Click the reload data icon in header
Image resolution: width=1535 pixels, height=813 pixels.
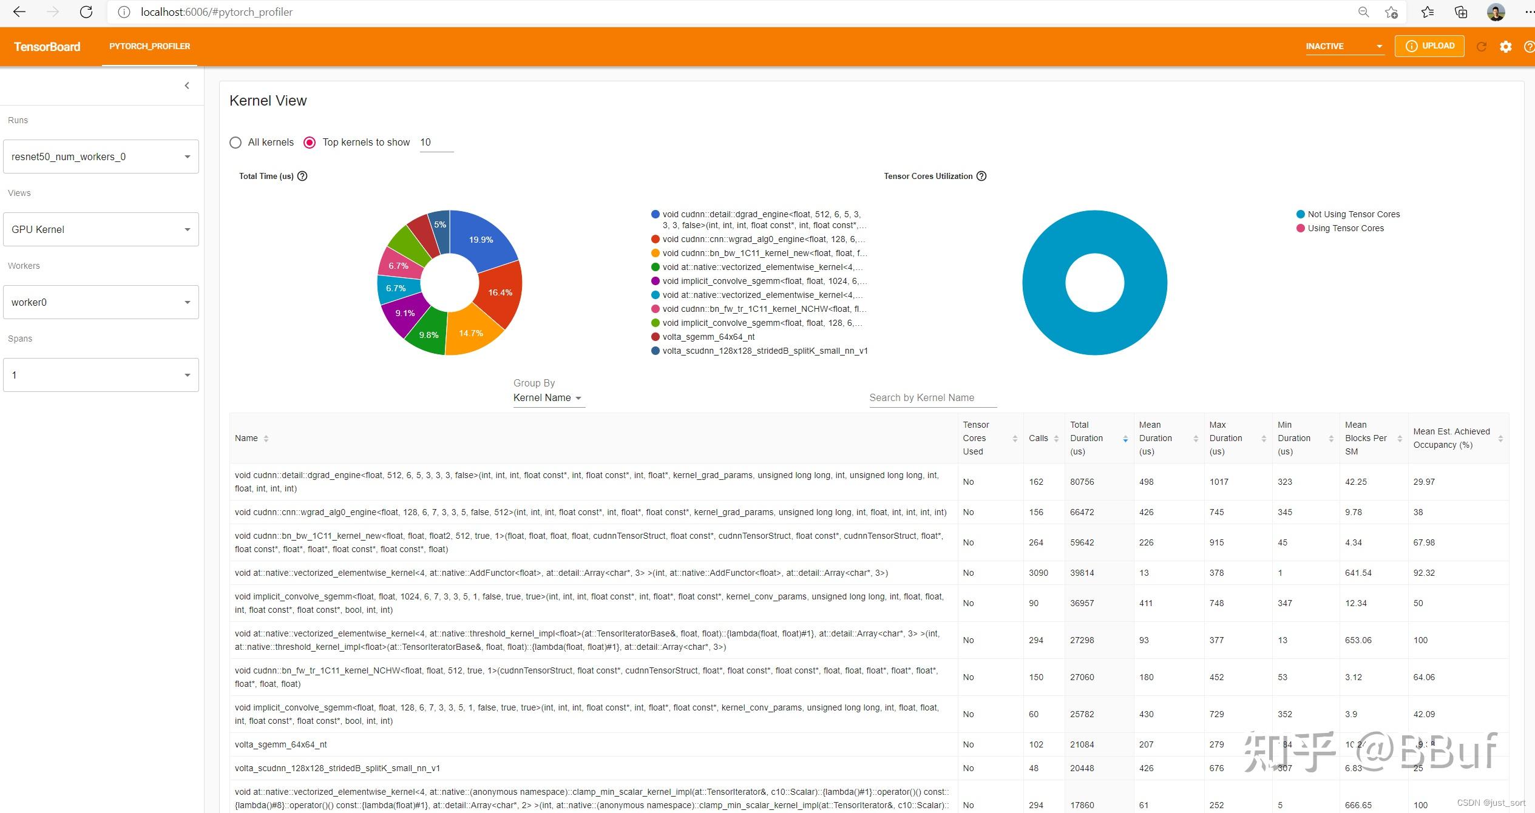[1482, 47]
